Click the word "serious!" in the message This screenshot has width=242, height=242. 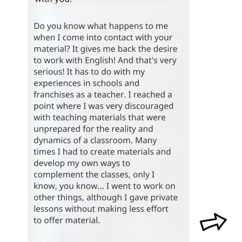point(49,72)
